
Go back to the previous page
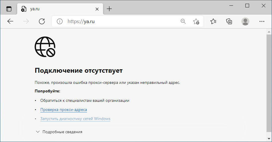point(10,21)
